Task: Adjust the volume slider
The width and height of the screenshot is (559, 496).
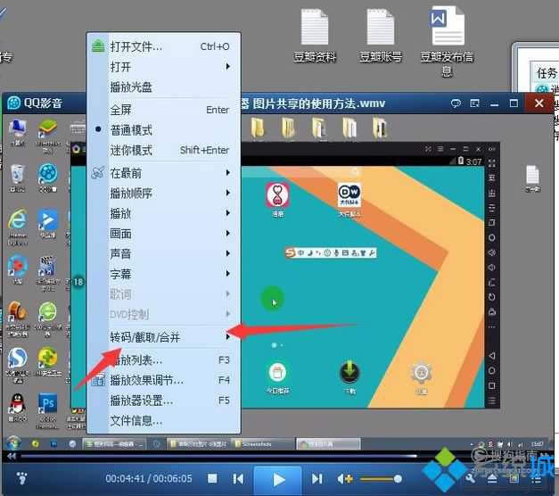Action: 381,479
